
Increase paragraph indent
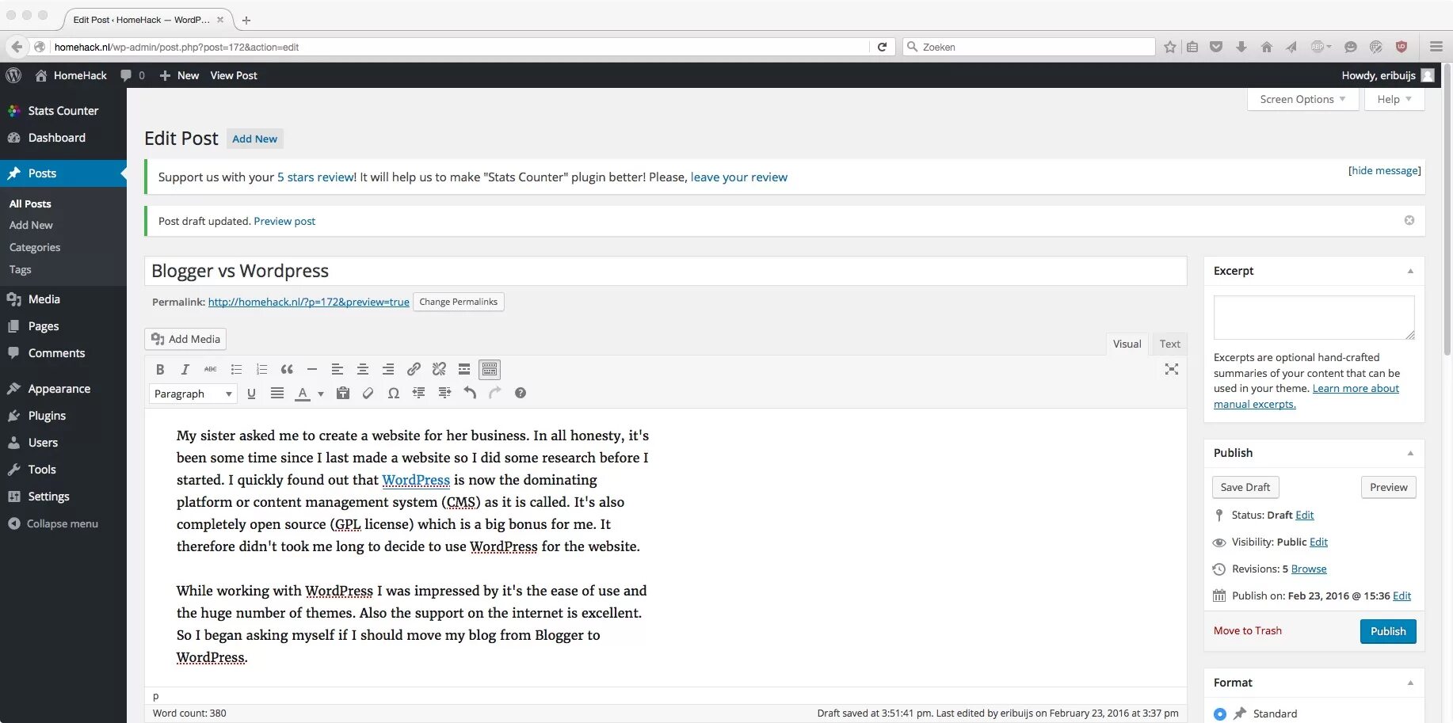click(x=444, y=393)
